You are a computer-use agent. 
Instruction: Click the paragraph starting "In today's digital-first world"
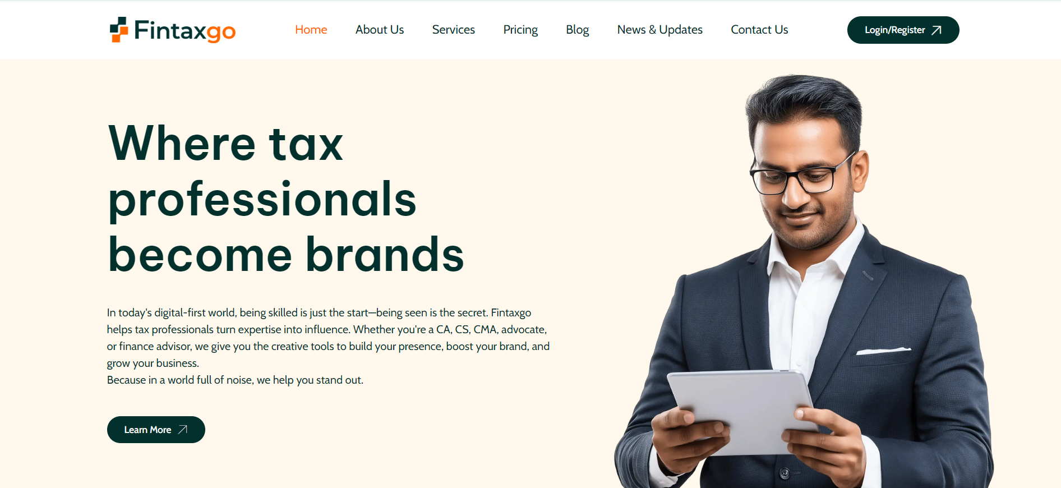click(x=328, y=338)
